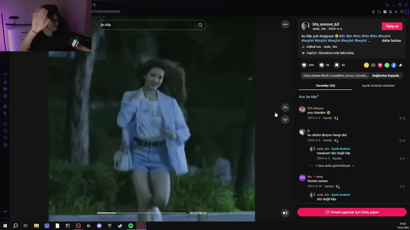The width and height of the screenshot is (410, 230).
Task: Go to the previous video with the up arrow
Action: tap(285, 108)
